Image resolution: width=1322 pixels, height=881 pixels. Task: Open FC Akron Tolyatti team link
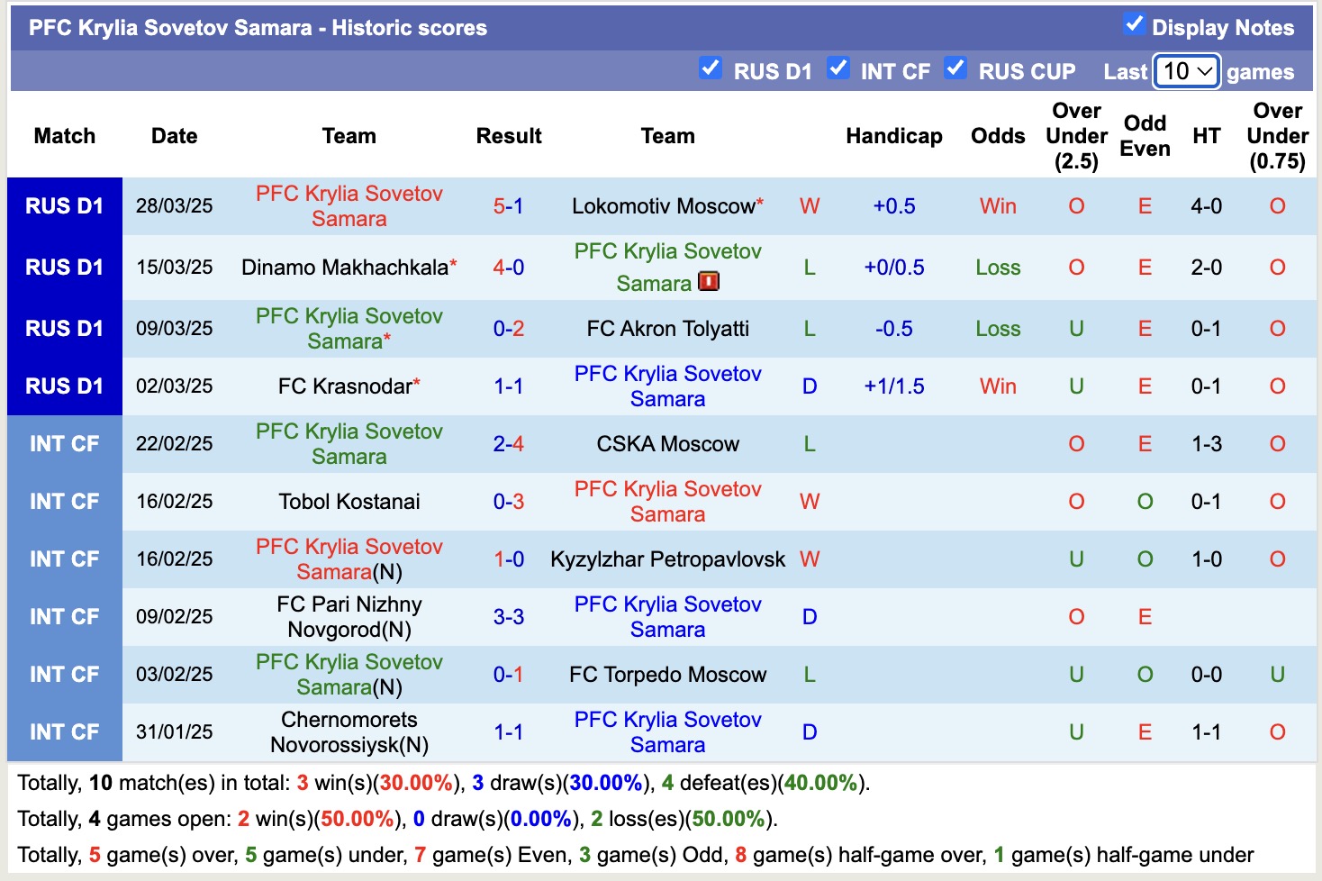[x=667, y=329]
